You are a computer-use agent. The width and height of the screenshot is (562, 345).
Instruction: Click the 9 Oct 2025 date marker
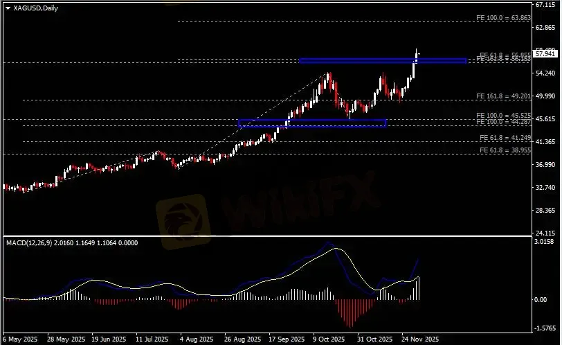pos(329,340)
